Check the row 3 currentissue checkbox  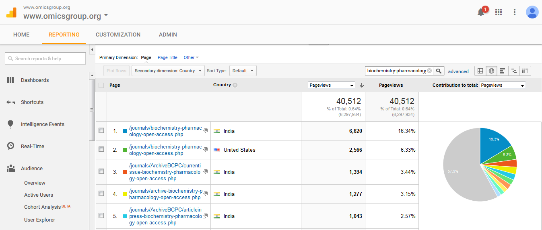pyautogui.click(x=101, y=171)
